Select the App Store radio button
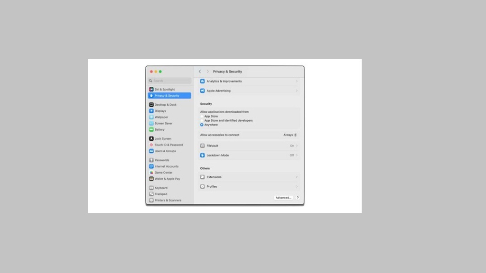The width and height of the screenshot is (486, 273). click(x=202, y=117)
